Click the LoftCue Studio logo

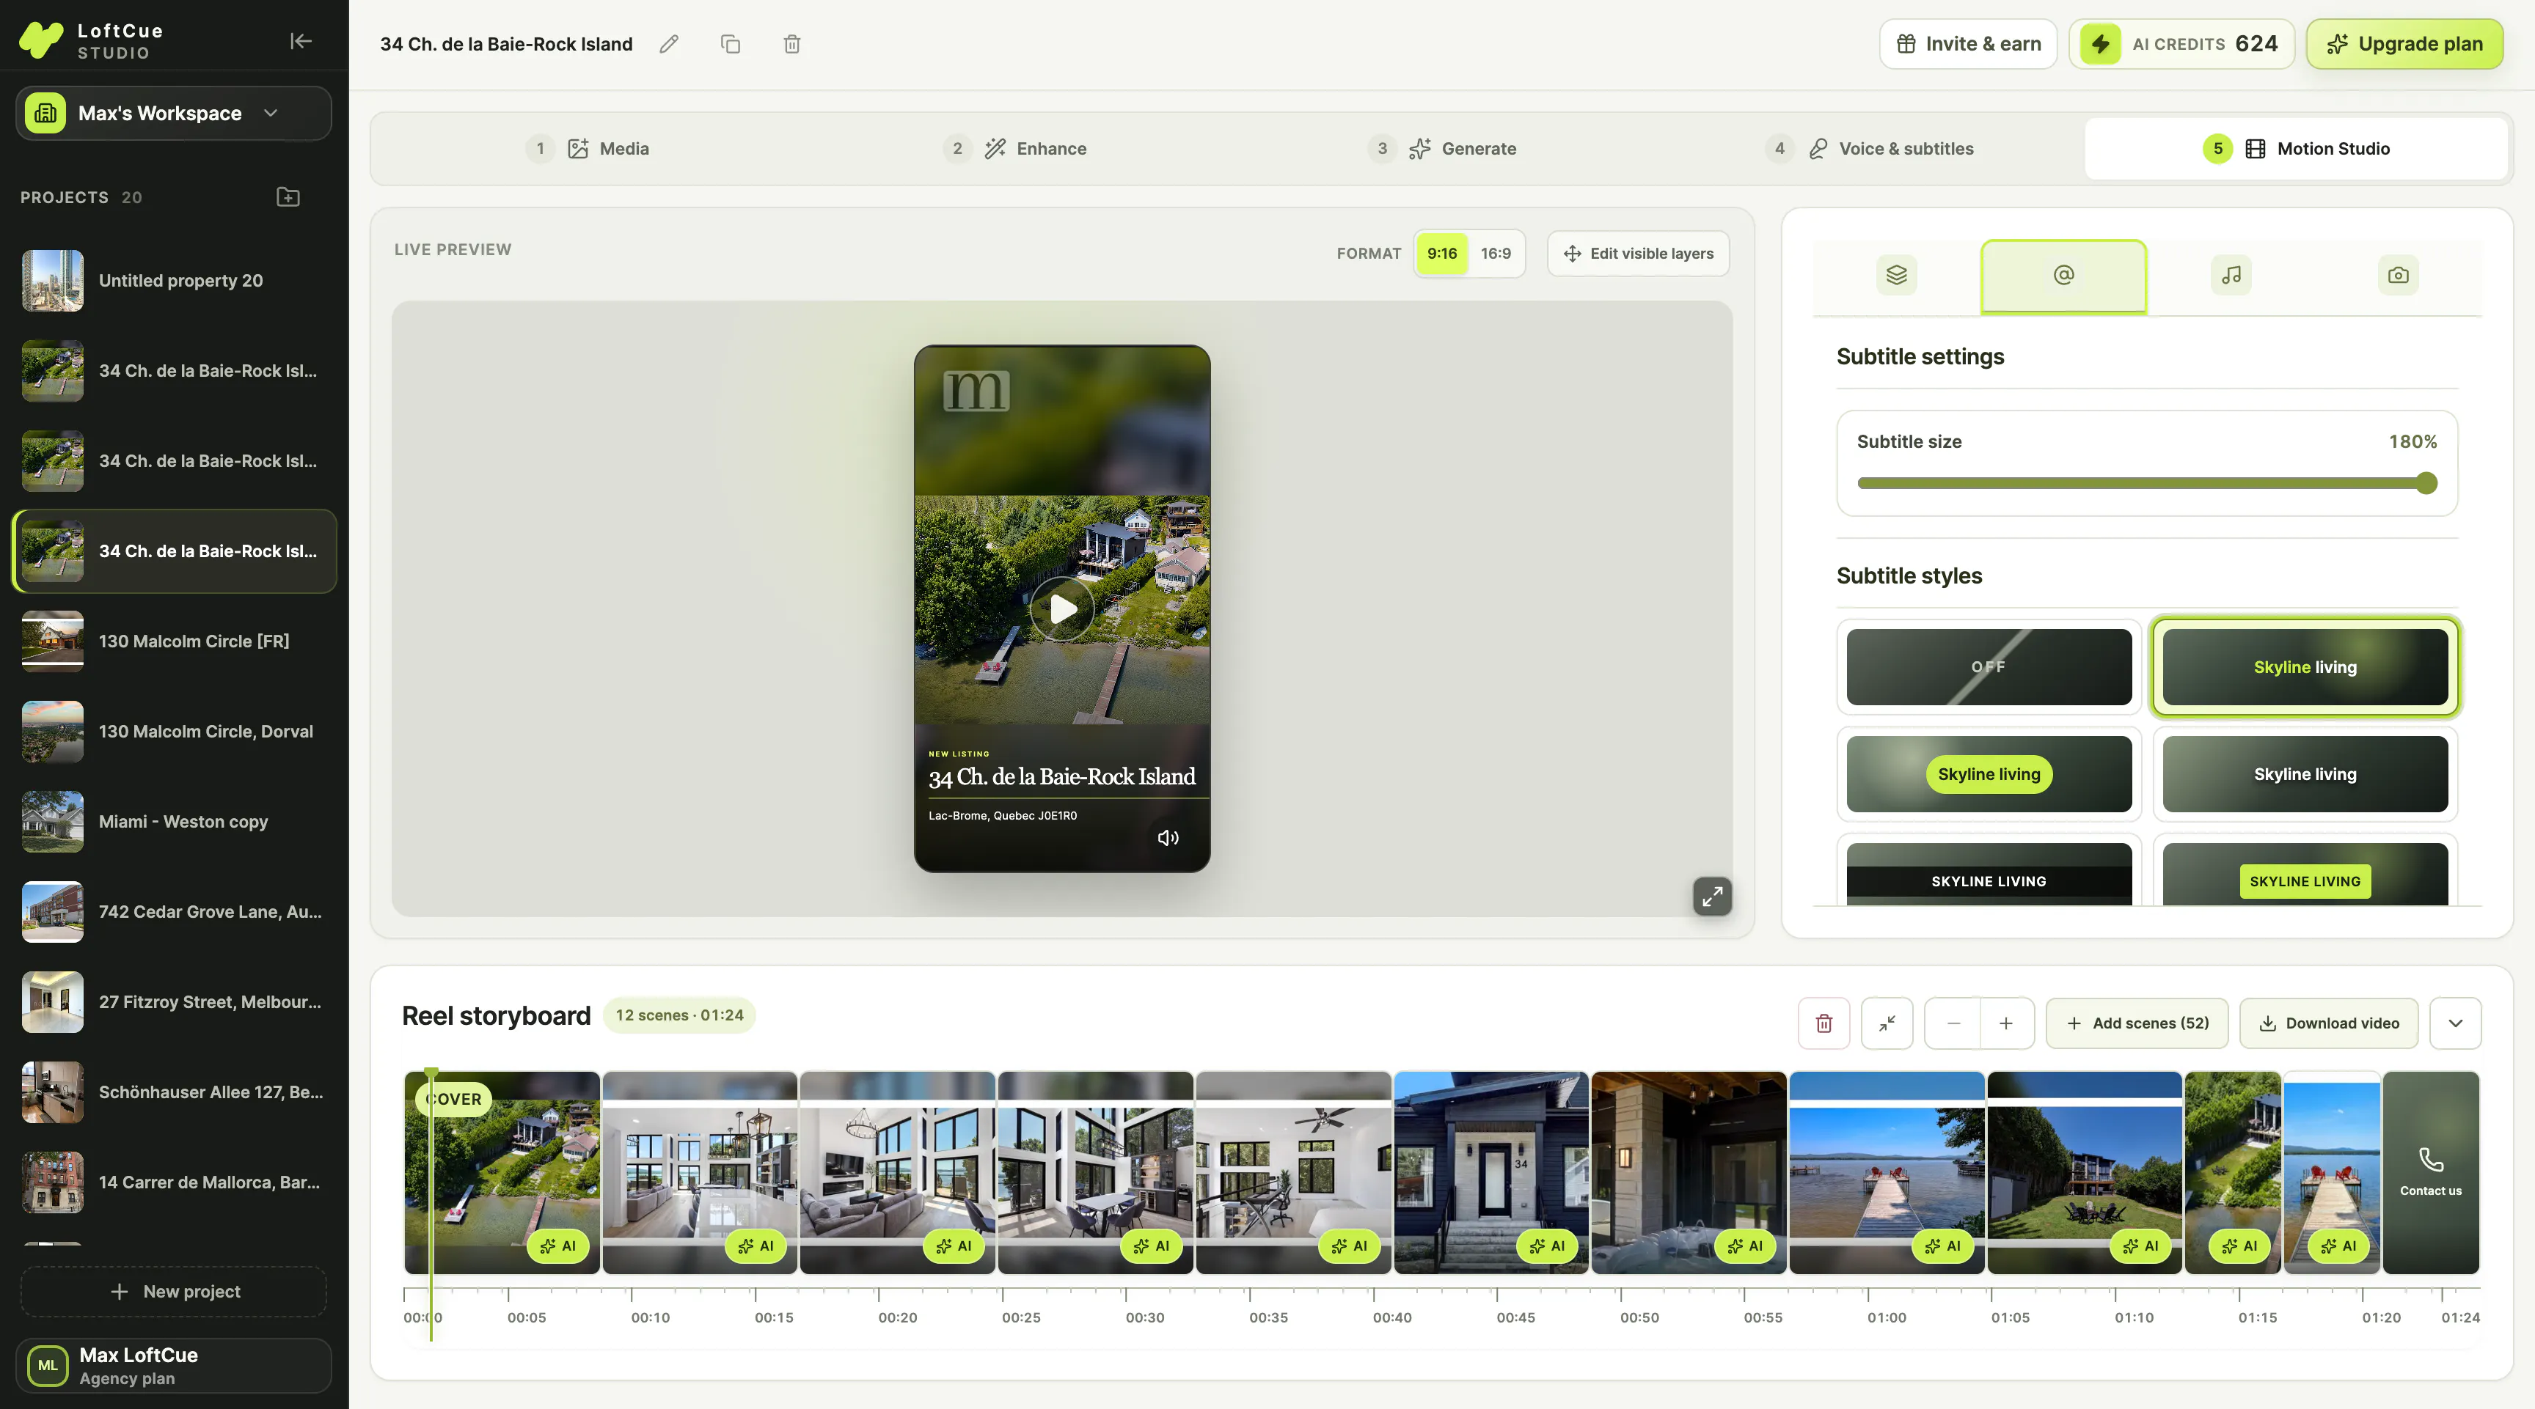point(90,40)
